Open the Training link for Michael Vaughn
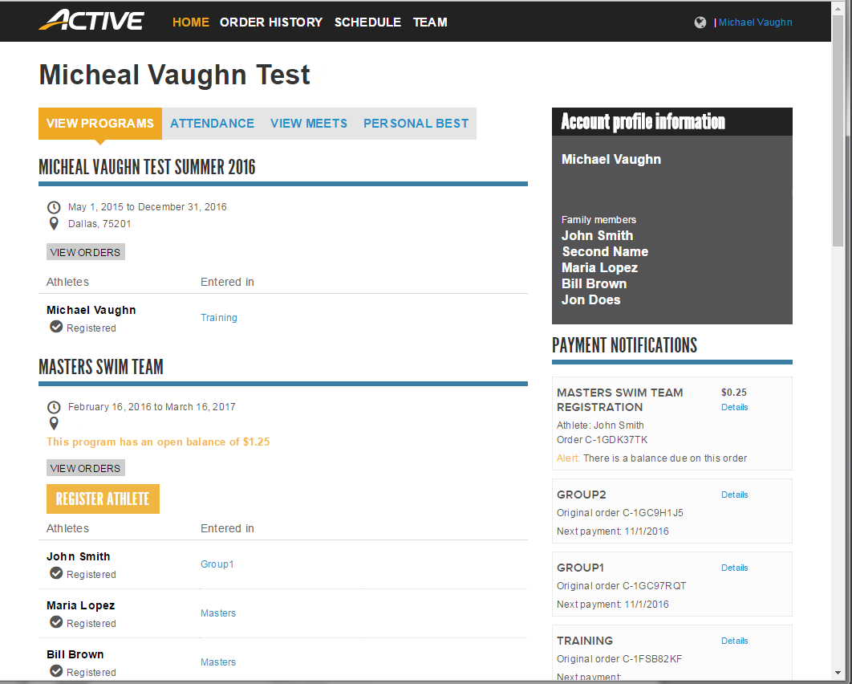Image resolution: width=852 pixels, height=684 pixels. 218,318
